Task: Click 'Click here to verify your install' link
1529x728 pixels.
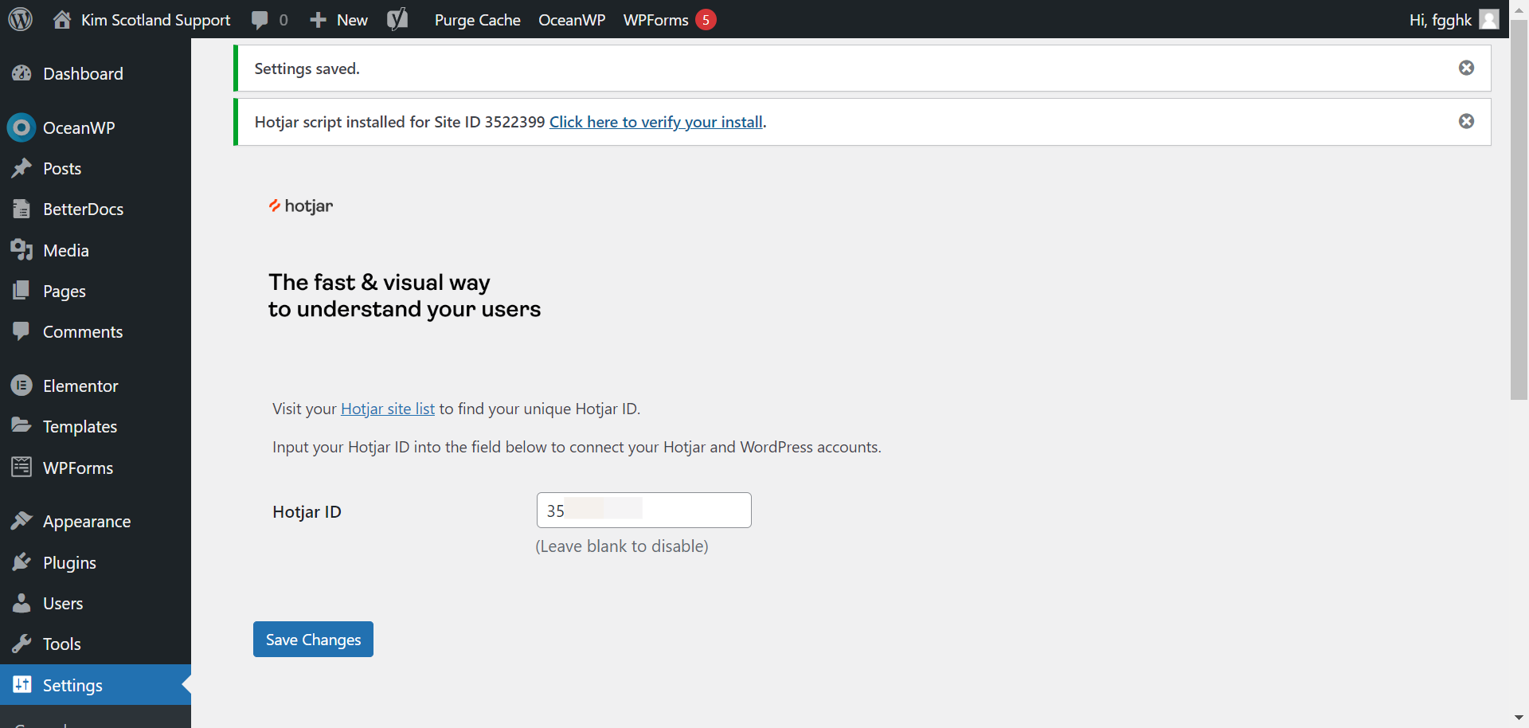Action: click(656, 122)
